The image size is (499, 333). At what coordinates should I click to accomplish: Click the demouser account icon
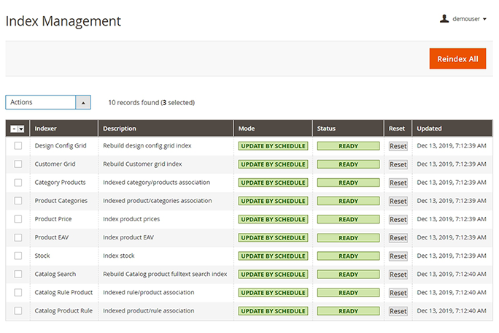point(444,19)
